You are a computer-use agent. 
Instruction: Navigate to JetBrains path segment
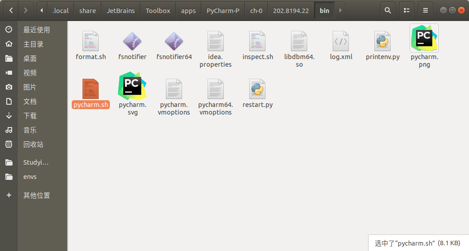tap(121, 10)
